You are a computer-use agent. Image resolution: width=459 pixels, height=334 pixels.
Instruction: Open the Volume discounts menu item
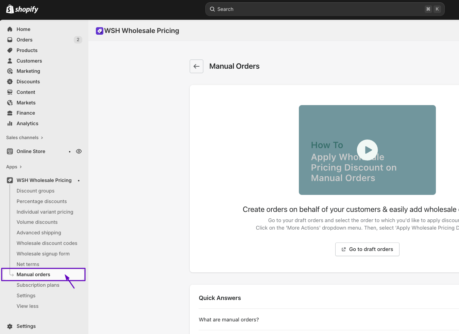37,222
